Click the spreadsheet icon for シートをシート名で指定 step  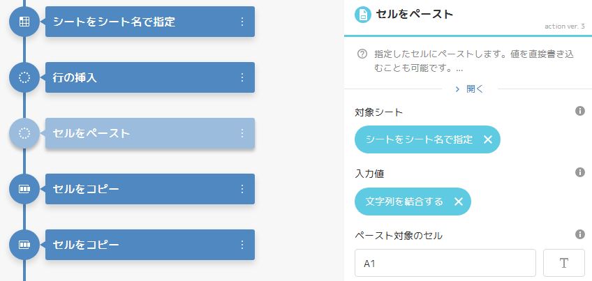click(24, 22)
